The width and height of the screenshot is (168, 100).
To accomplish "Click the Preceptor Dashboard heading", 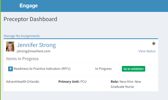I will (30, 19).
